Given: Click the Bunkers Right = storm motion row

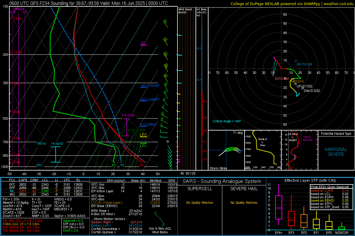Looking at the screenshot, I should point(117,222).
